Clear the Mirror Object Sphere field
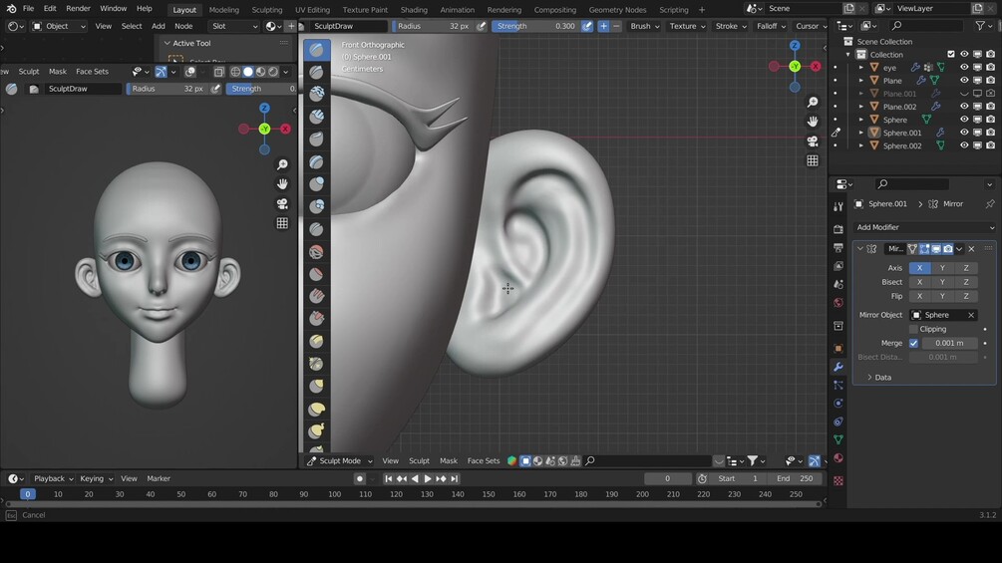The image size is (1002, 563). coord(971,315)
